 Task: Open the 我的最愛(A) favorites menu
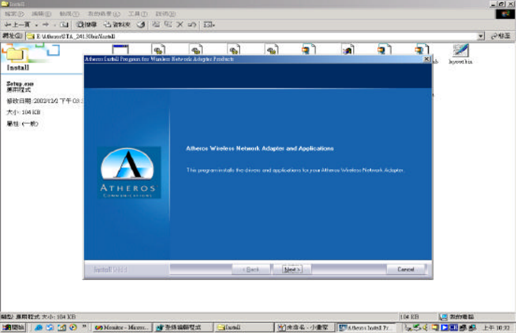pyautogui.click(x=104, y=14)
